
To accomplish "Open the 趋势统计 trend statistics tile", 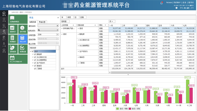I will 12,29.
